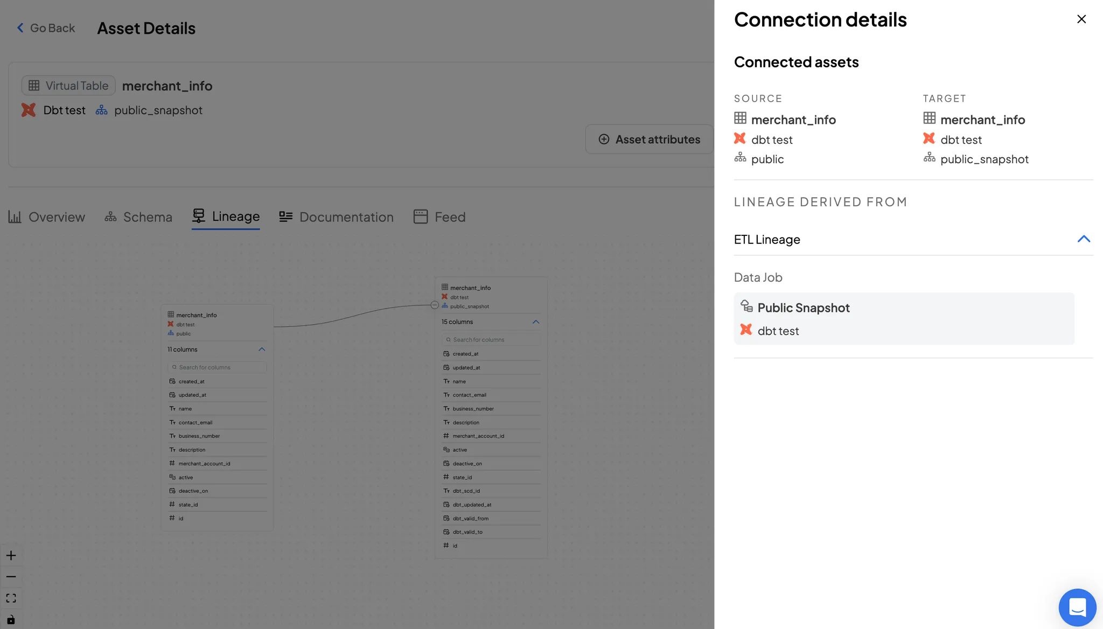Zoom in on the lineage canvas

[11, 556]
